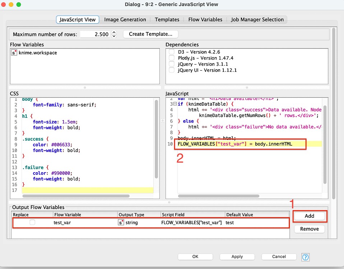Remove the selected output flow variable
The height and width of the screenshot is (269, 344).
(x=309, y=229)
